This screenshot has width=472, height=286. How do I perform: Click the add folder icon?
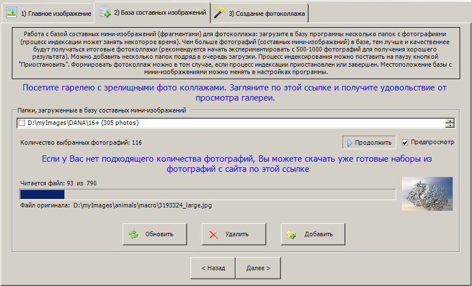(x=292, y=235)
